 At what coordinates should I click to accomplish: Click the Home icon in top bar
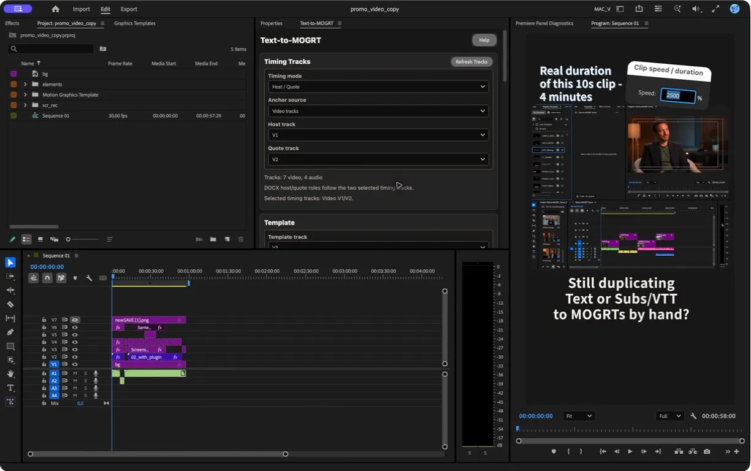(56, 9)
